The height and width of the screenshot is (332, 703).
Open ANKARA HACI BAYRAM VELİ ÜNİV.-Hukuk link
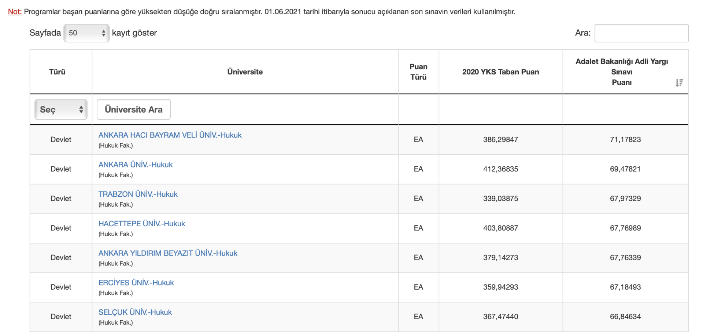(170, 135)
